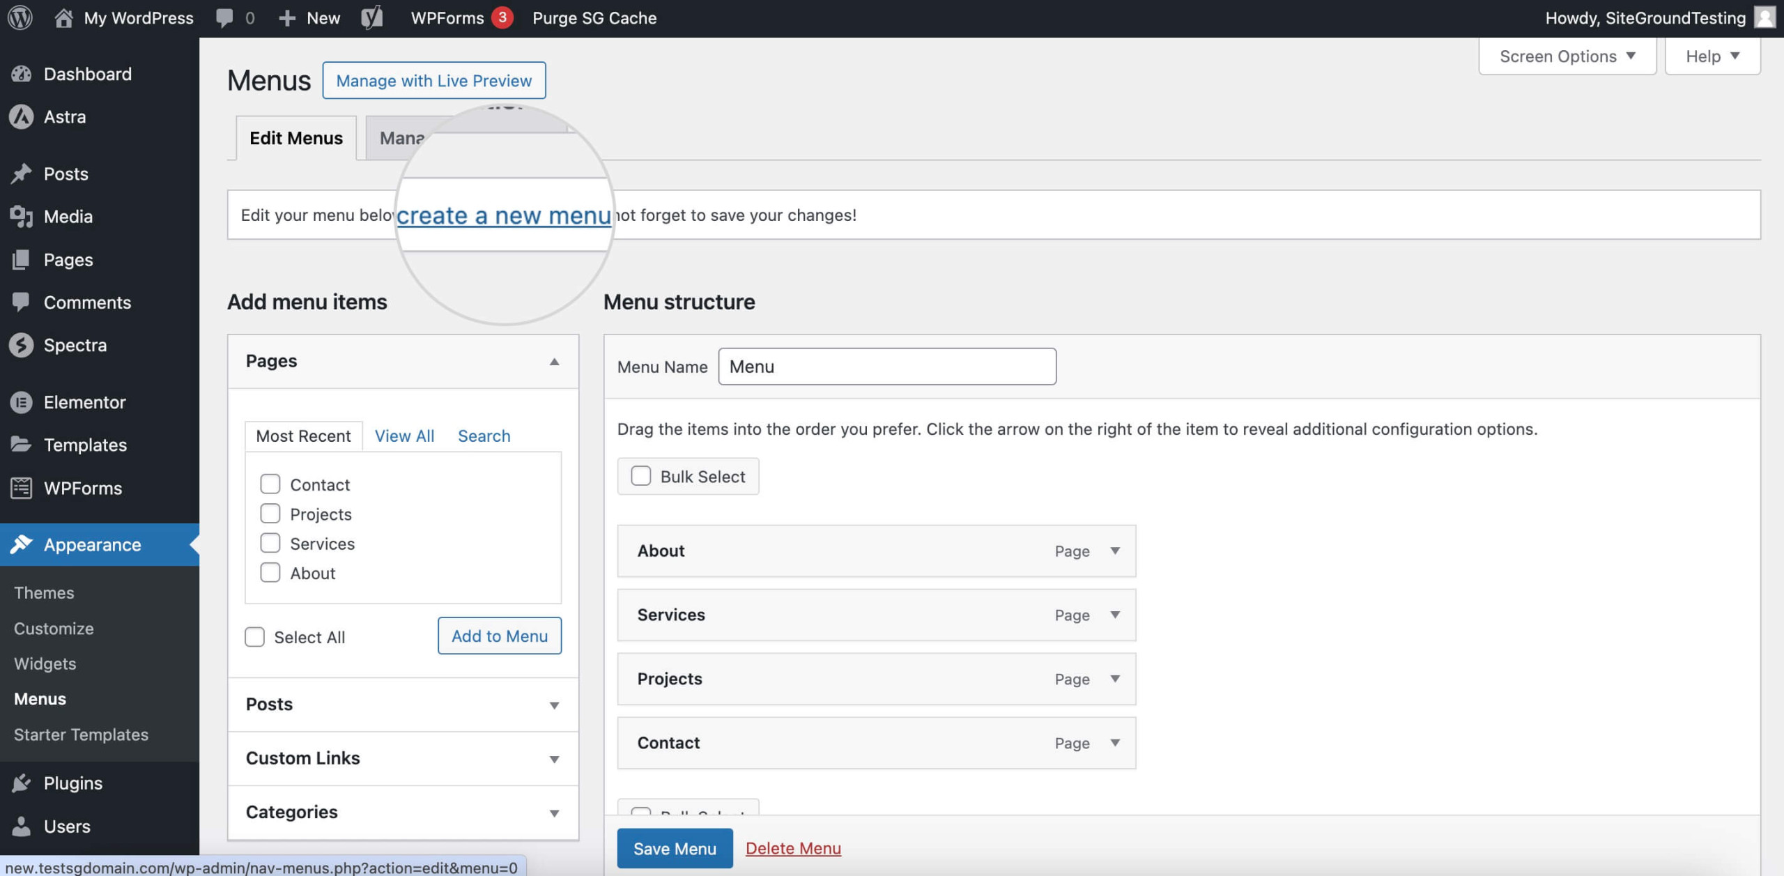Click the WPForms sidebar icon
1784x876 pixels.
coord(22,488)
